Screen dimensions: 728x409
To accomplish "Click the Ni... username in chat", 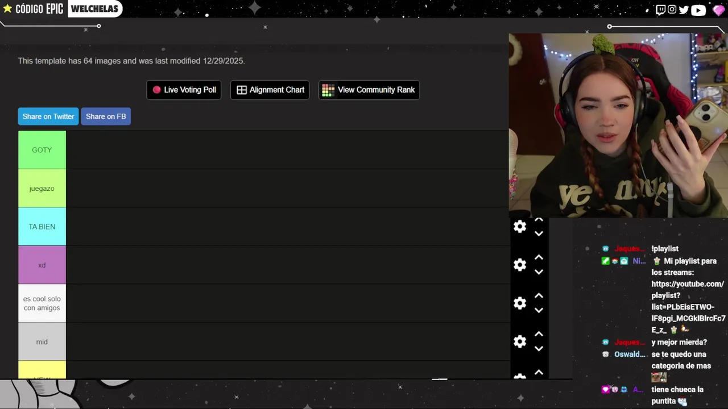I will [x=639, y=261].
